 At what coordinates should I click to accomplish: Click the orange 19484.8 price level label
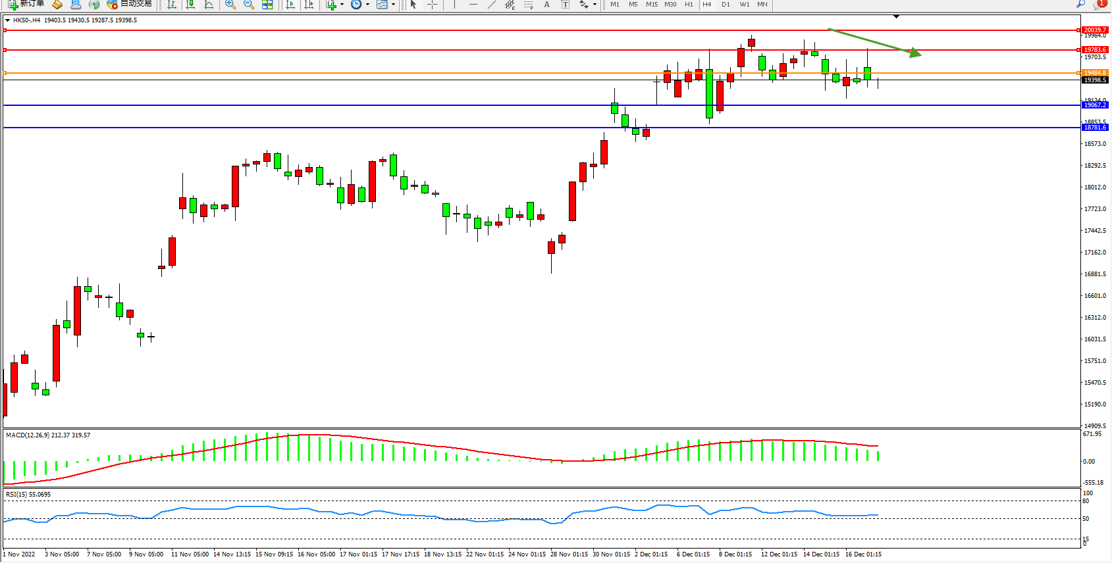(1095, 73)
